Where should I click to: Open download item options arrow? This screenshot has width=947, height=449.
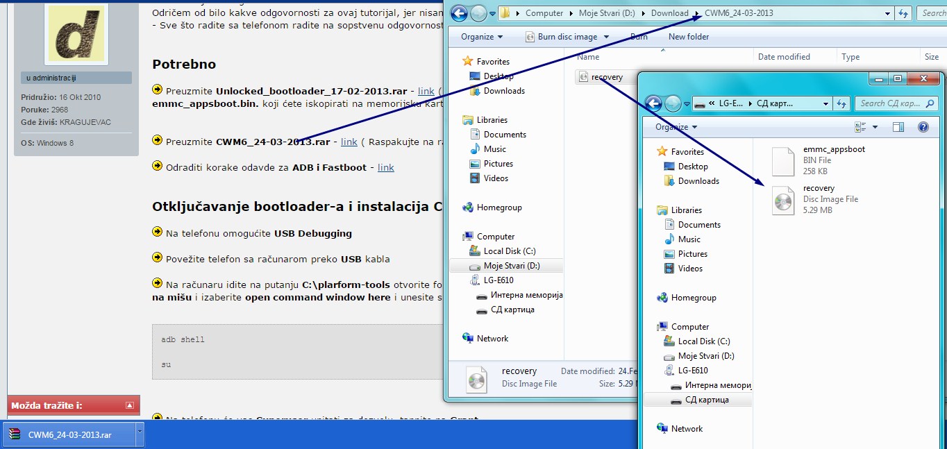[x=140, y=435]
